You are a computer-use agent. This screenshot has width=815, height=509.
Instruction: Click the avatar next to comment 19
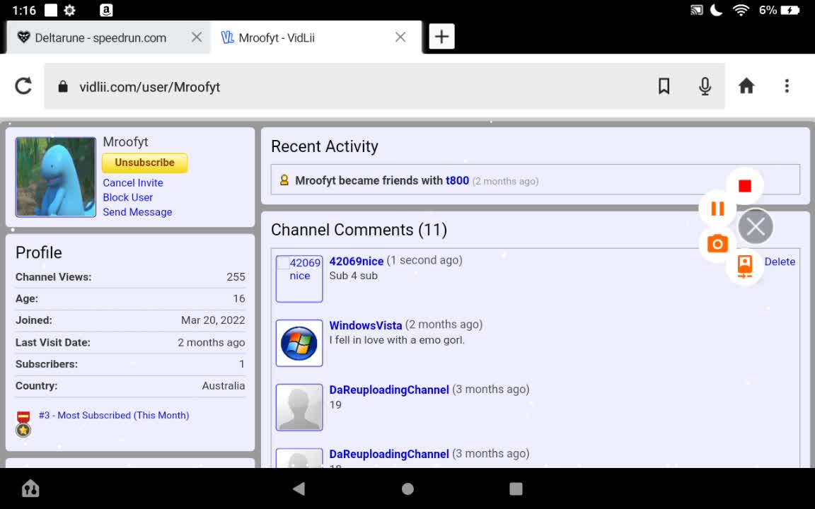click(x=299, y=407)
